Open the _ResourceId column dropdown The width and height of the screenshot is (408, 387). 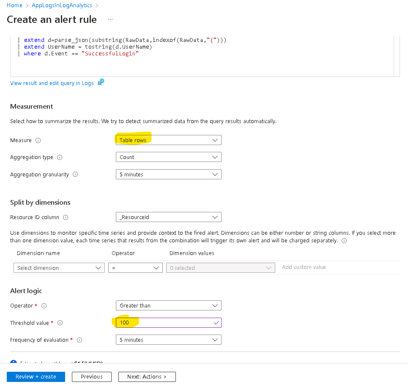(x=168, y=217)
